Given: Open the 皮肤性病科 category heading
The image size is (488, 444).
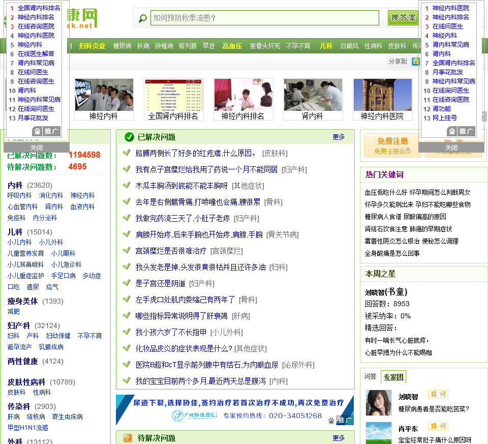Looking at the screenshot, I should [x=26, y=382].
